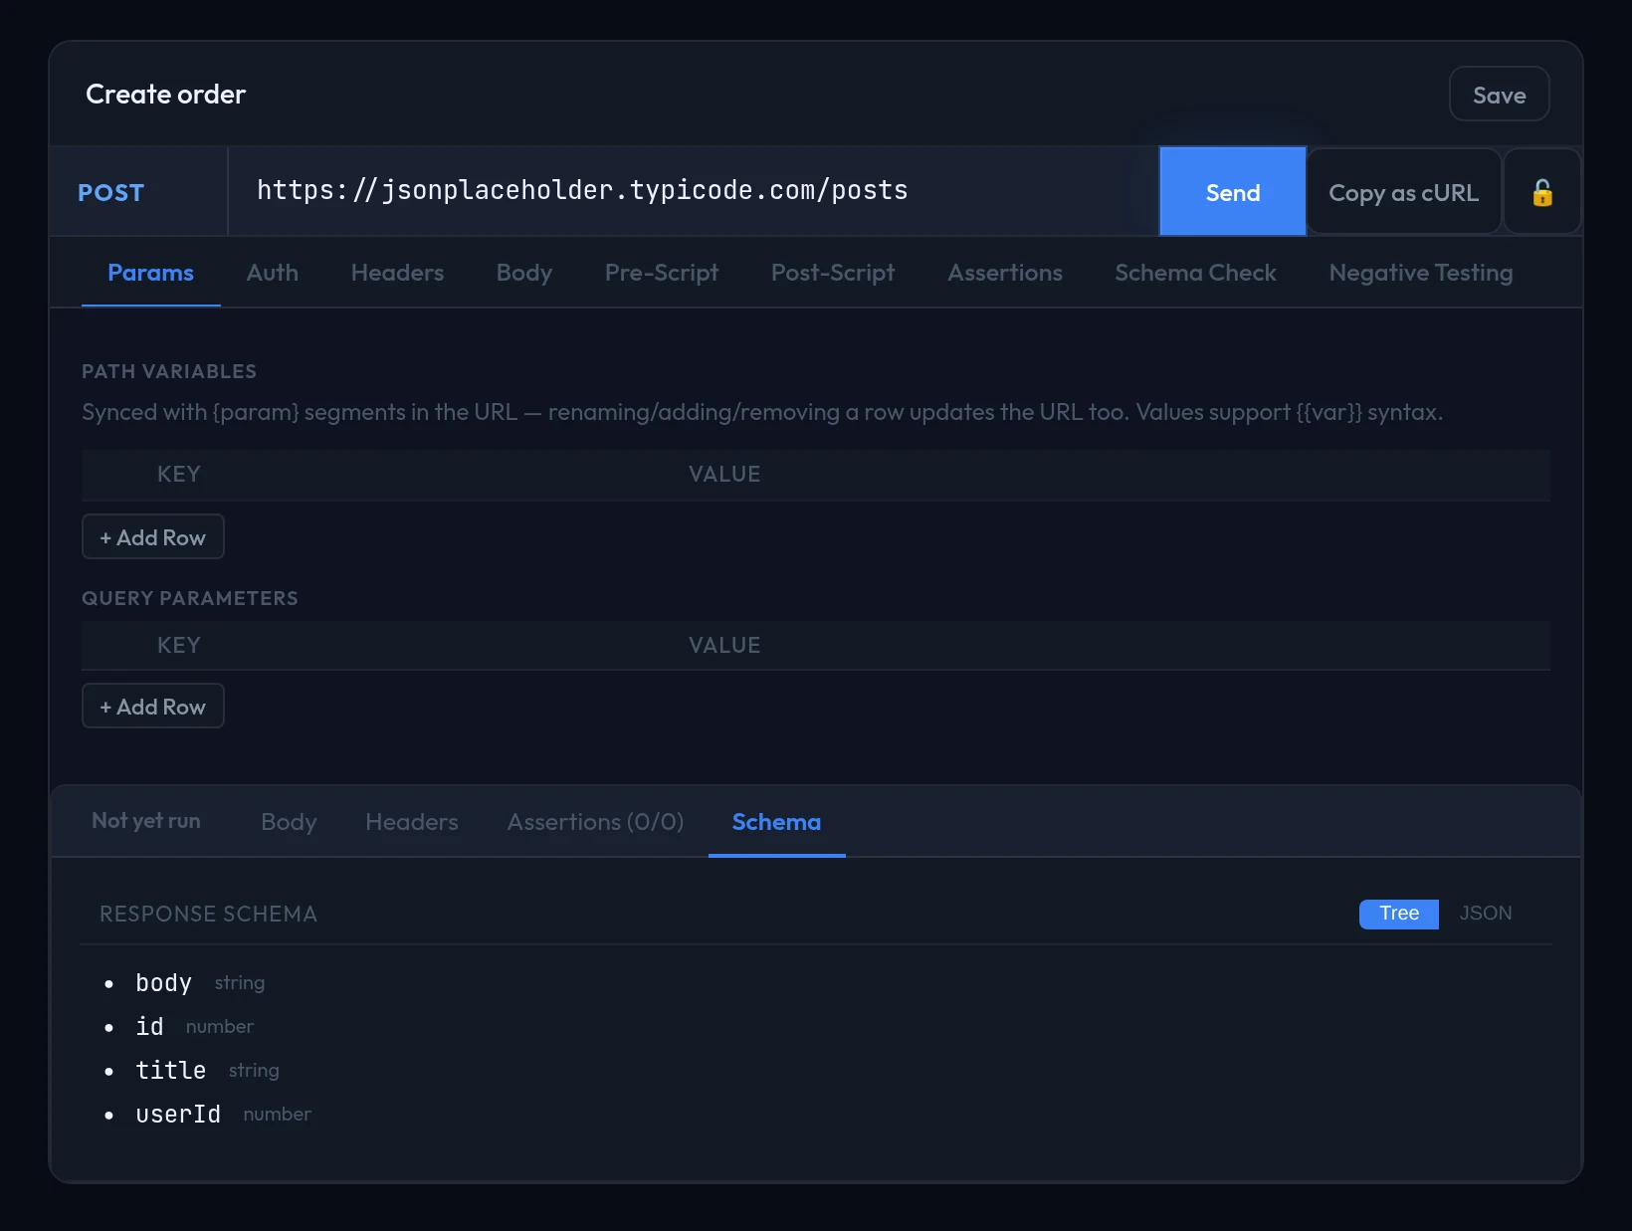Send the request
Image resolution: width=1632 pixels, height=1231 pixels.
(x=1232, y=192)
